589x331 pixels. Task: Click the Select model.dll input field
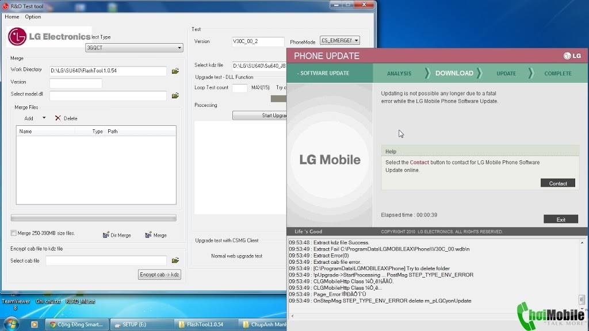(x=108, y=96)
